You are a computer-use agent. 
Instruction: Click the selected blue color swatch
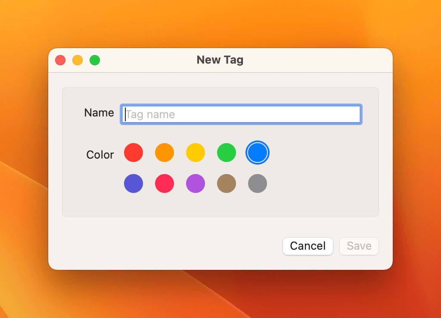[x=258, y=153]
